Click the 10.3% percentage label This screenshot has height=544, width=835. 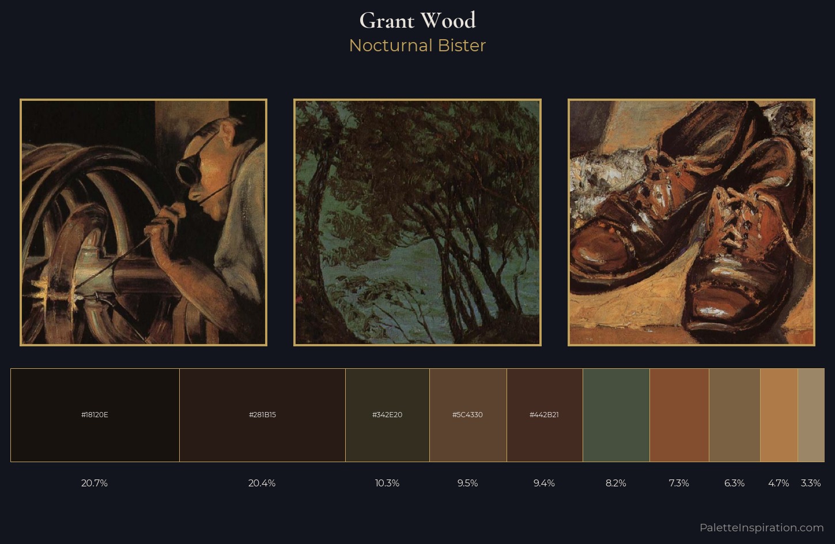[387, 483]
